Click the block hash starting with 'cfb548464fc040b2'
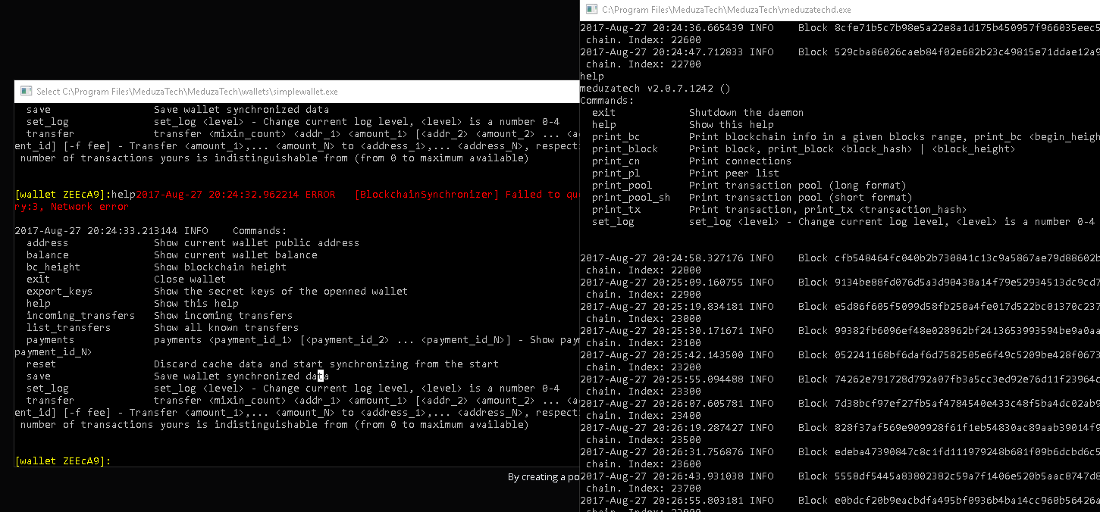The width and height of the screenshot is (1100, 512). click(x=967, y=258)
